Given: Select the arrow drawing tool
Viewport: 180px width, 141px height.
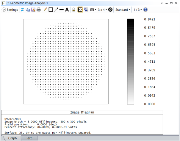Looking at the screenshot, I should 56,10.
